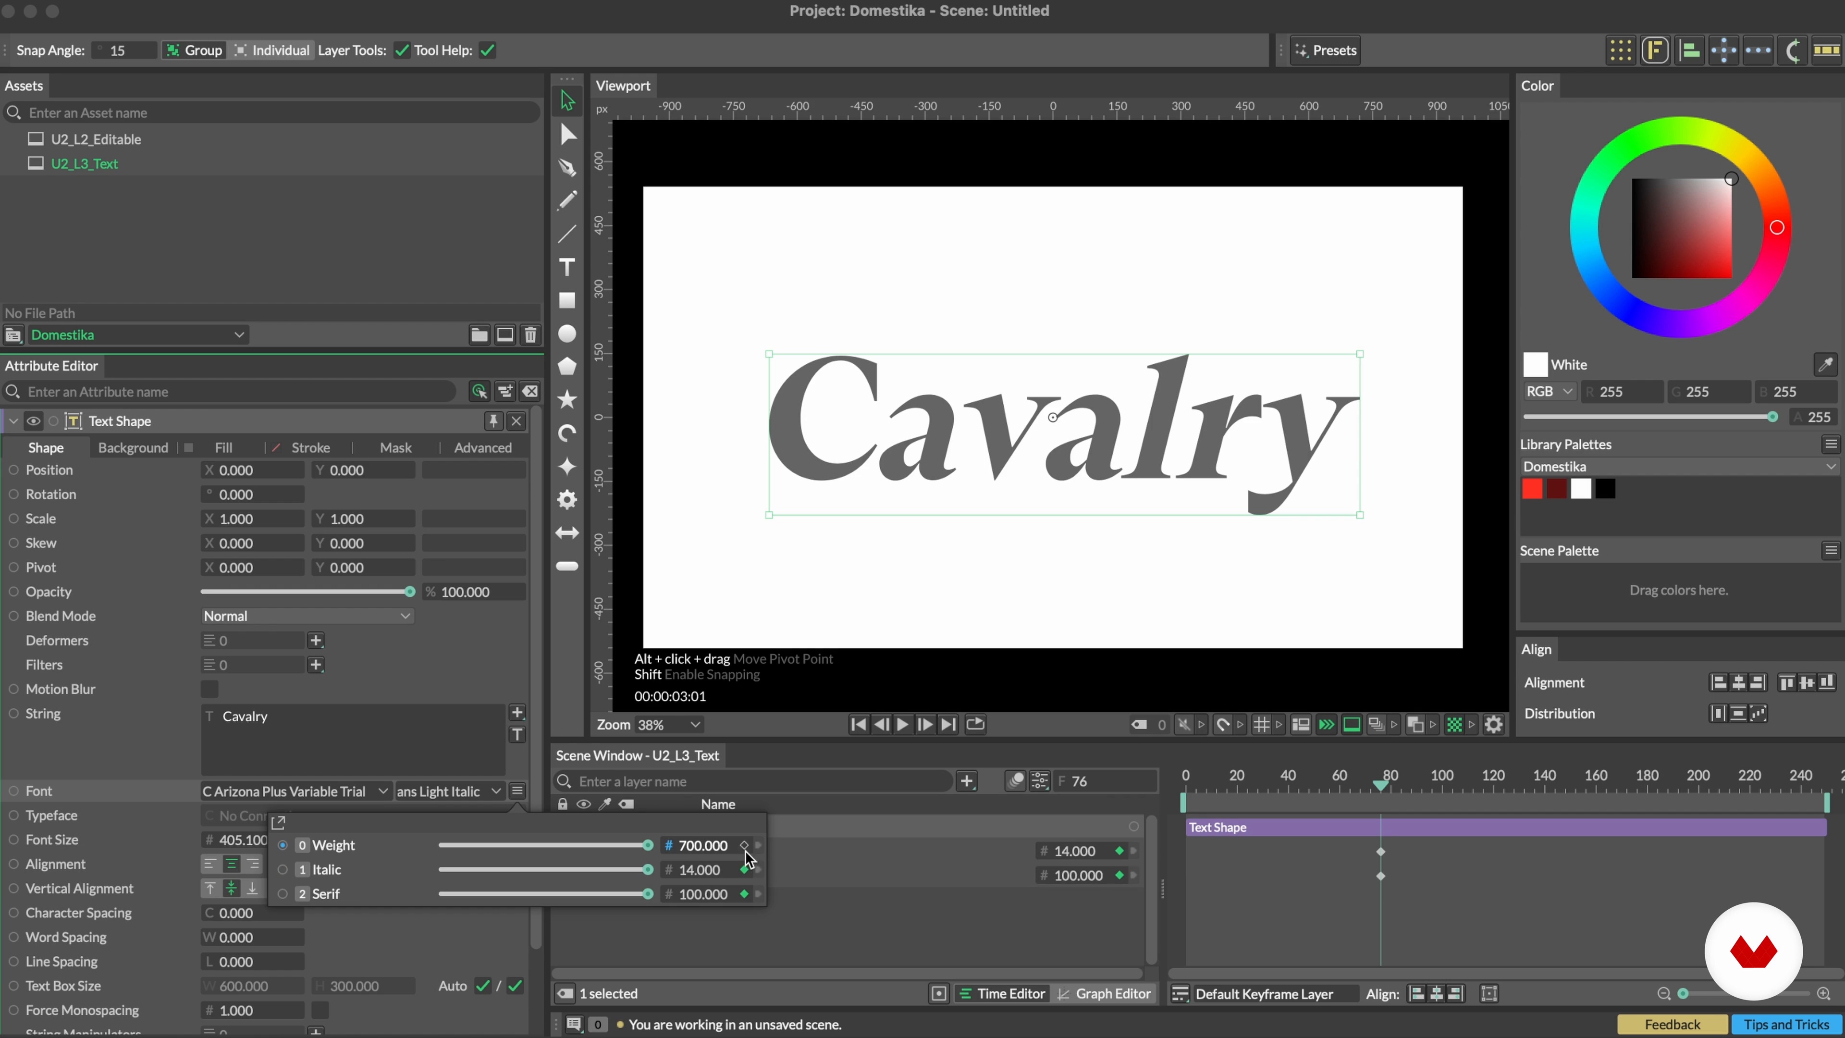Select the Capsule shape tool

tap(567, 566)
